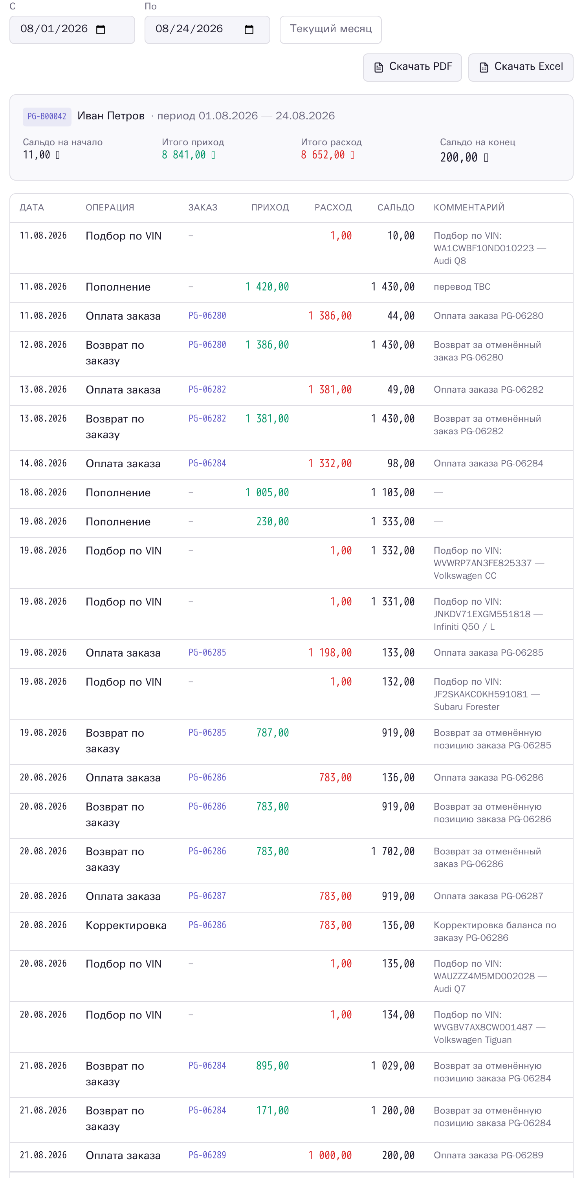The image size is (583, 1178).
Task: Open order PG-06289 link
Action: 207,1155
